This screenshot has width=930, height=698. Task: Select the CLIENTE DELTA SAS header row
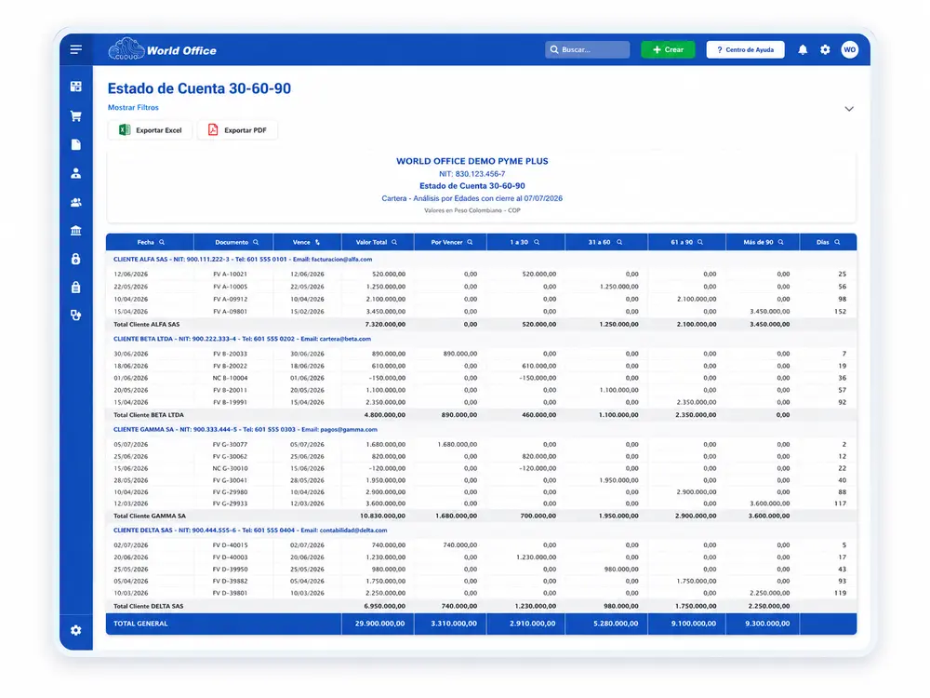pyautogui.click(x=481, y=530)
